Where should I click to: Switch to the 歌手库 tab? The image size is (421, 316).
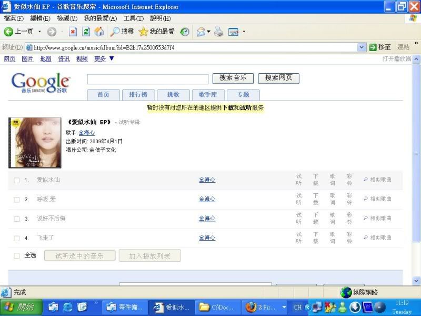pos(208,95)
